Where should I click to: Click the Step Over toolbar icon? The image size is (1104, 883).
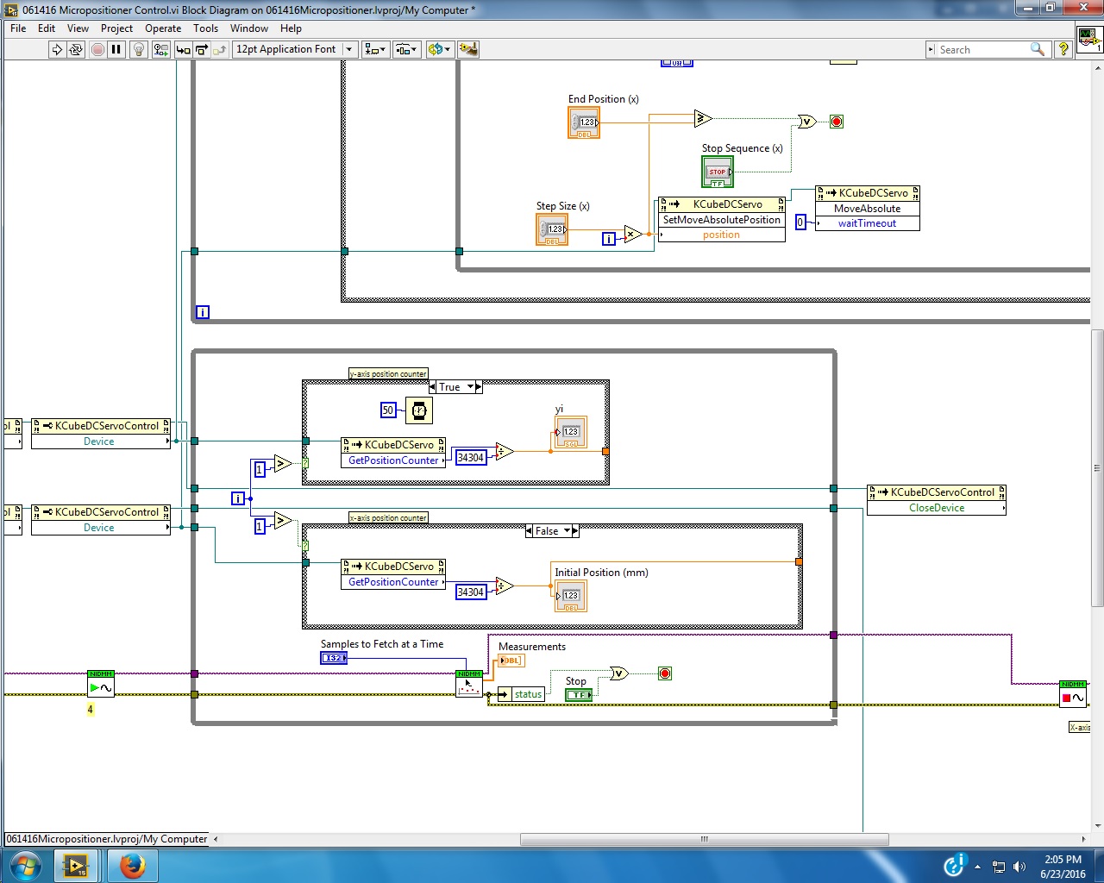tap(201, 49)
